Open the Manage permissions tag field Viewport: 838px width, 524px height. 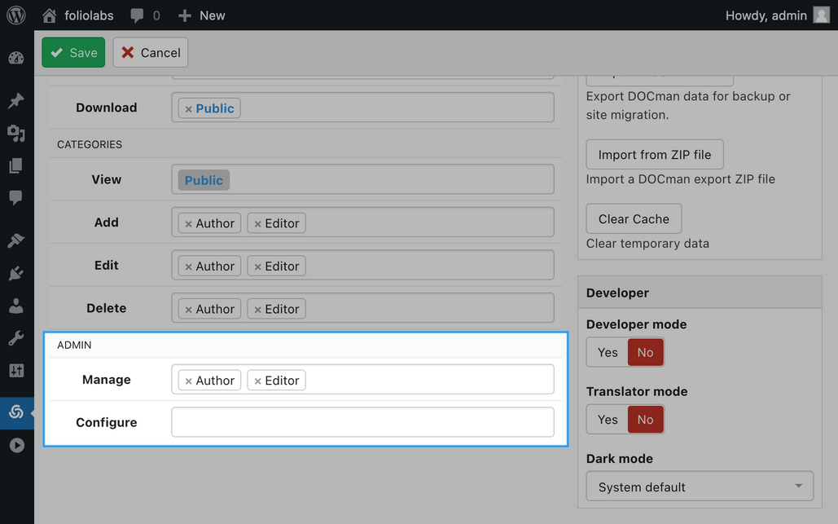coord(363,379)
